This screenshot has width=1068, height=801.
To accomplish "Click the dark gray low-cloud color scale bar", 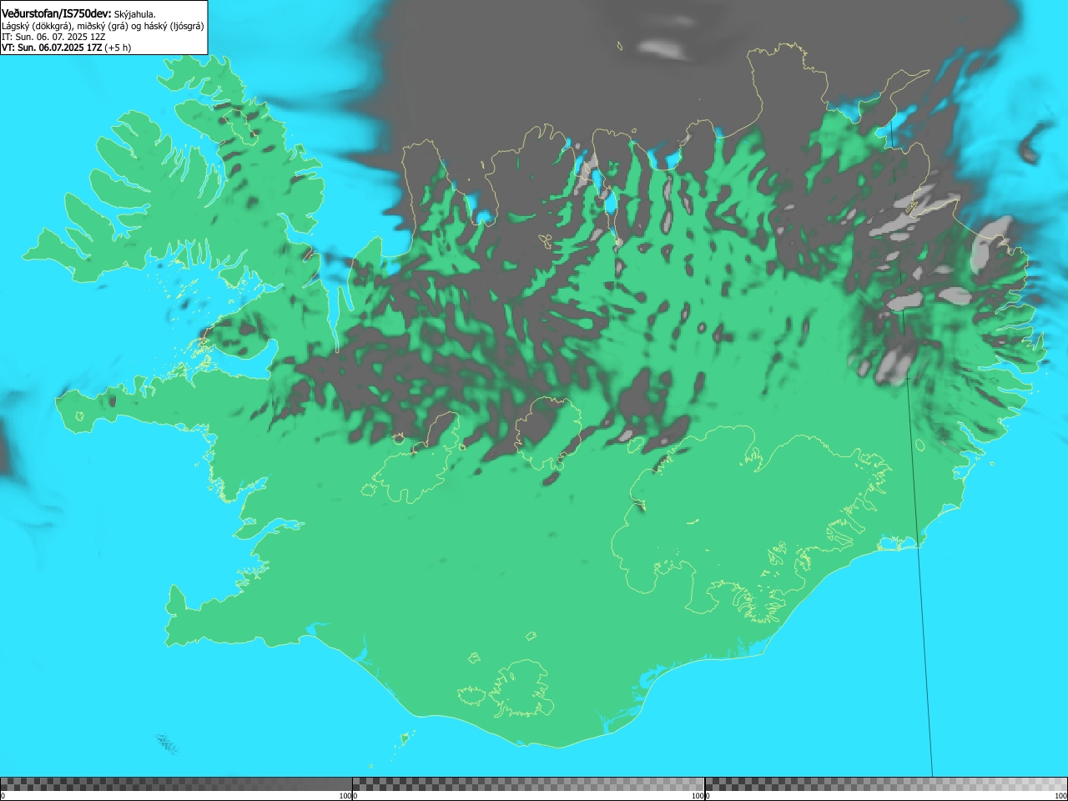I will pos(176,784).
